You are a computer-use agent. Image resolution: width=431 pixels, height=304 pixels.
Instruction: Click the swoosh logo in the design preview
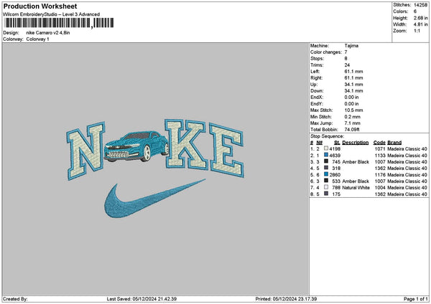coord(154,199)
